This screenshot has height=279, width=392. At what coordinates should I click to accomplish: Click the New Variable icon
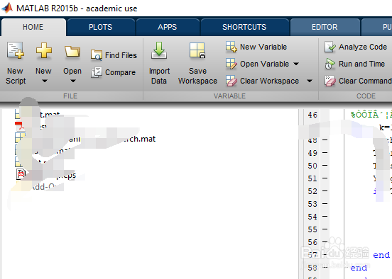pos(231,47)
